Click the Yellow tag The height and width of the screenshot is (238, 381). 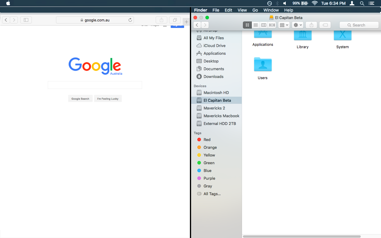pos(216,155)
